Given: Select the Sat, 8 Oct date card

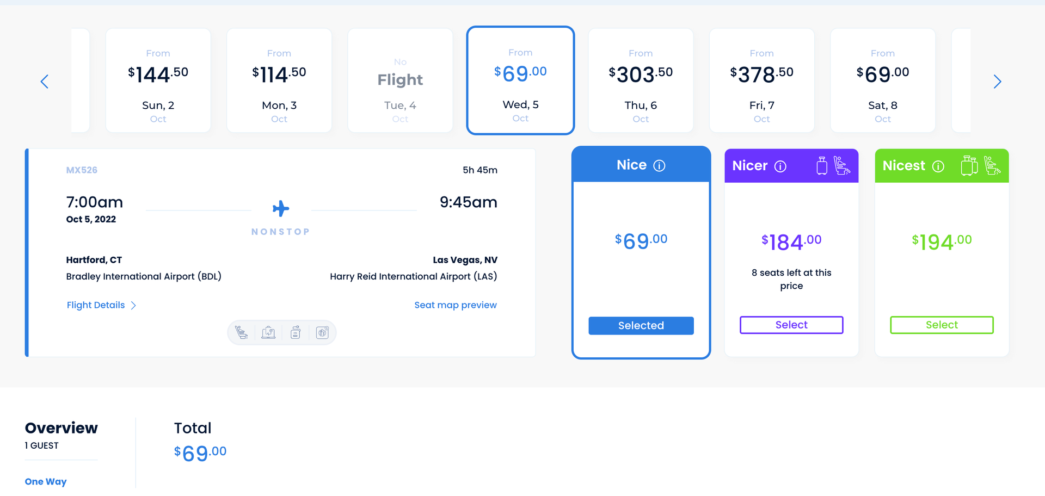Looking at the screenshot, I should pos(882,80).
